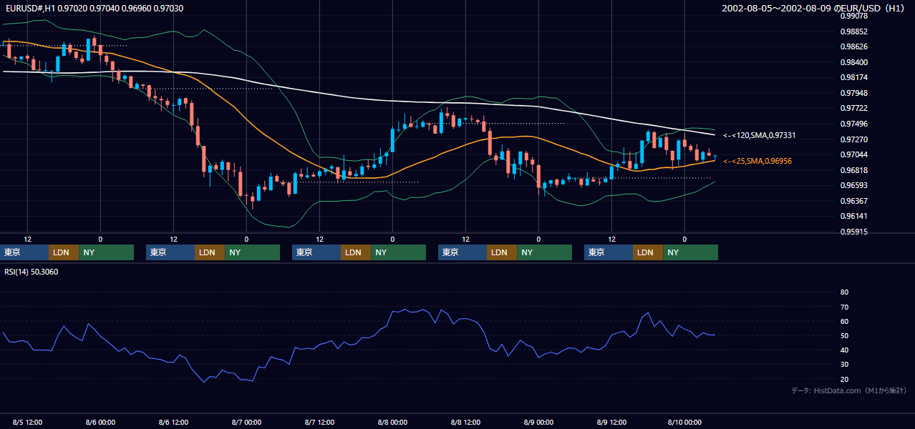
Task: Click price axis value 0.97044
Action: click(854, 154)
